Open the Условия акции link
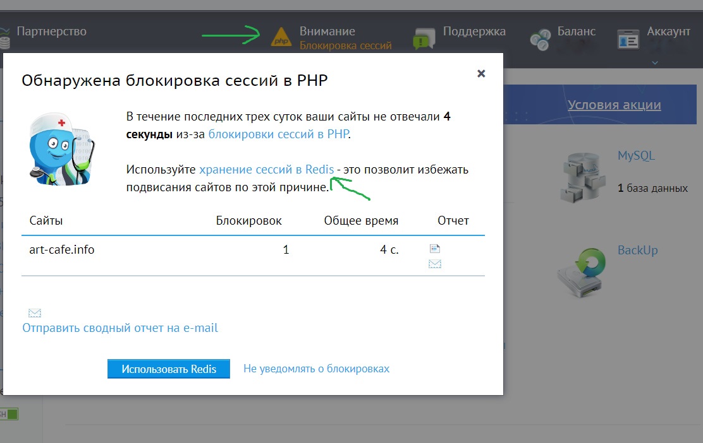Screen dimensions: 703x443 point(614,105)
